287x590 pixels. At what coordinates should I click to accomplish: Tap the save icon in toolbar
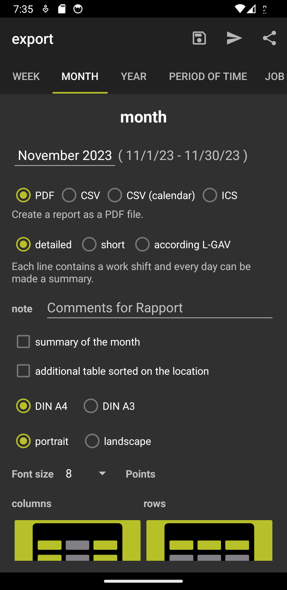pyautogui.click(x=199, y=38)
